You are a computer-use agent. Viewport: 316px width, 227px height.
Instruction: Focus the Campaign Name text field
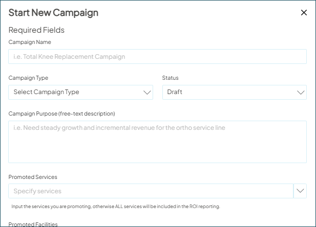coord(157,57)
